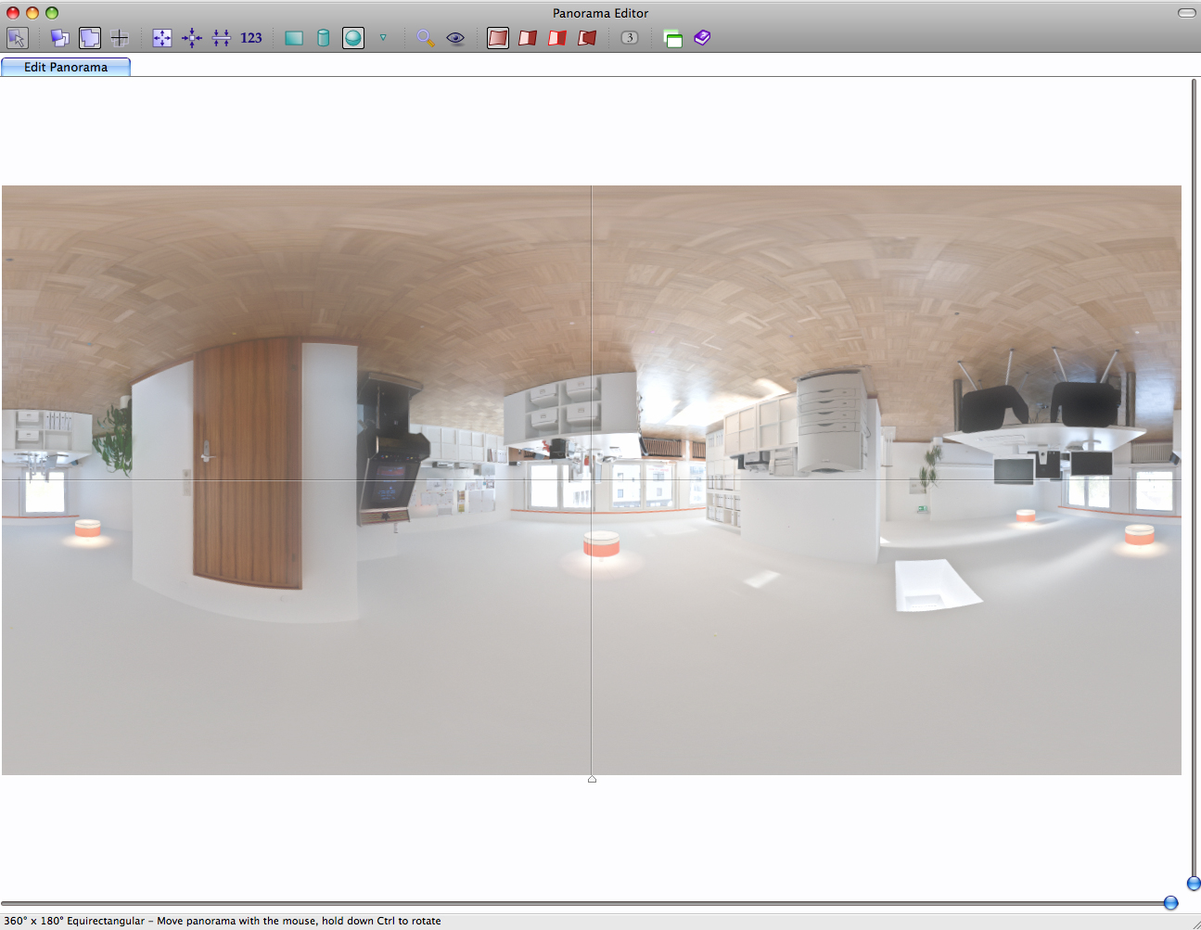Select spherical projection radio button
This screenshot has width=1201, height=930.
[353, 38]
